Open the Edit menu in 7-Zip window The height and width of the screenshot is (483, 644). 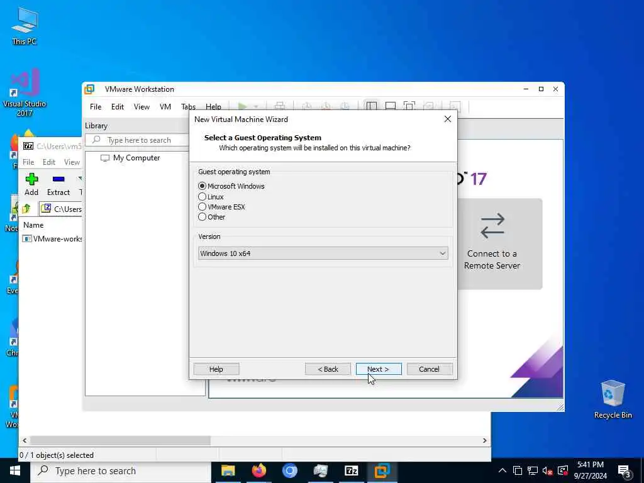[49, 162]
